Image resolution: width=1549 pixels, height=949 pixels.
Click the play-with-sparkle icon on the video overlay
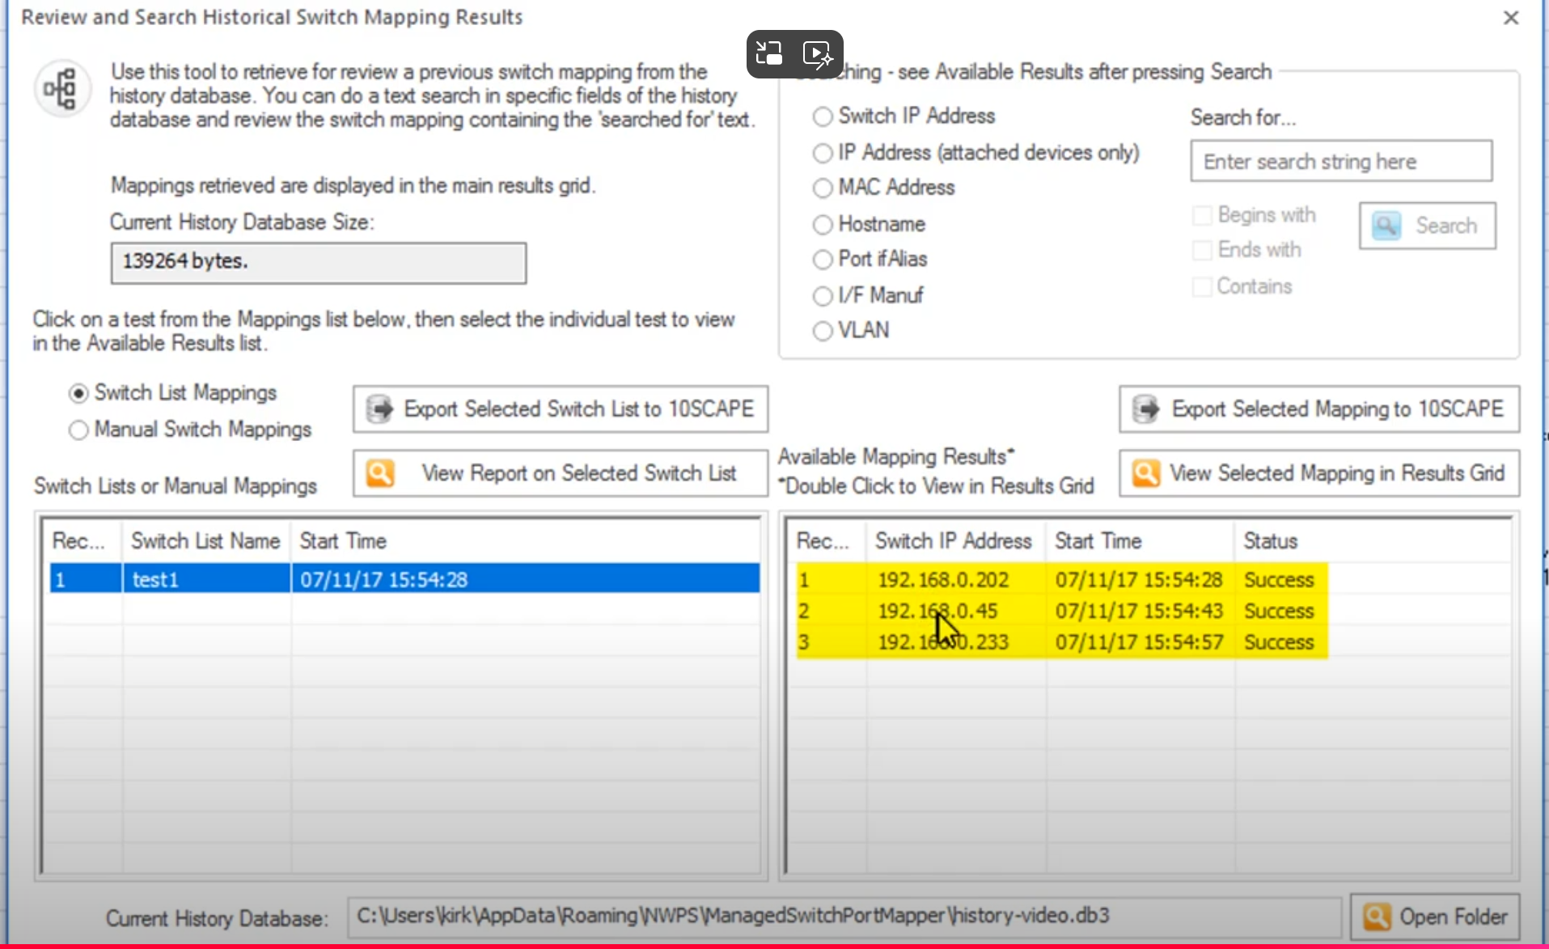[x=818, y=53]
